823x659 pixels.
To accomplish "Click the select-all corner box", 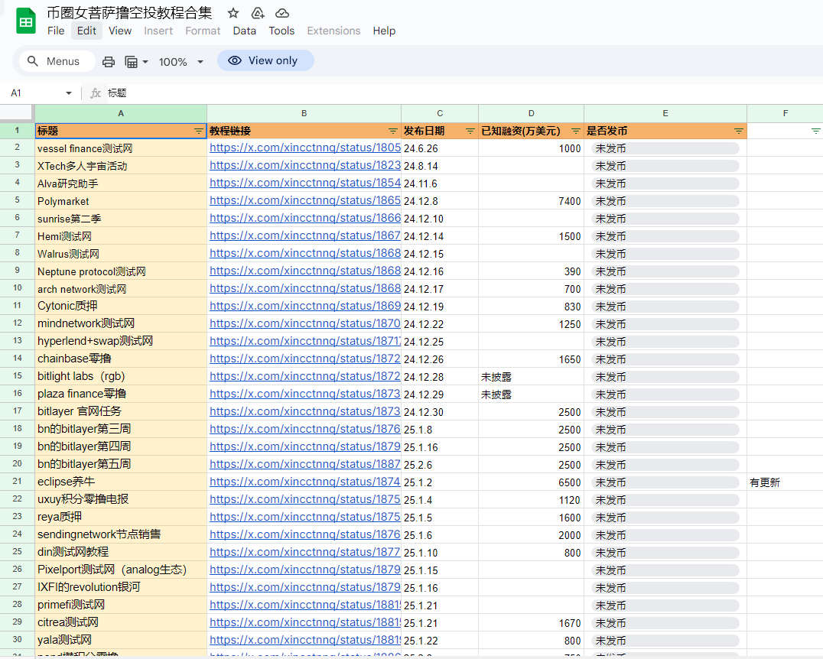I will coord(18,113).
